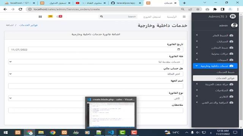The height and width of the screenshot is (136, 243).
Task: Expand حركة شفت الخزينة sidebar menu
Action: (215, 84)
